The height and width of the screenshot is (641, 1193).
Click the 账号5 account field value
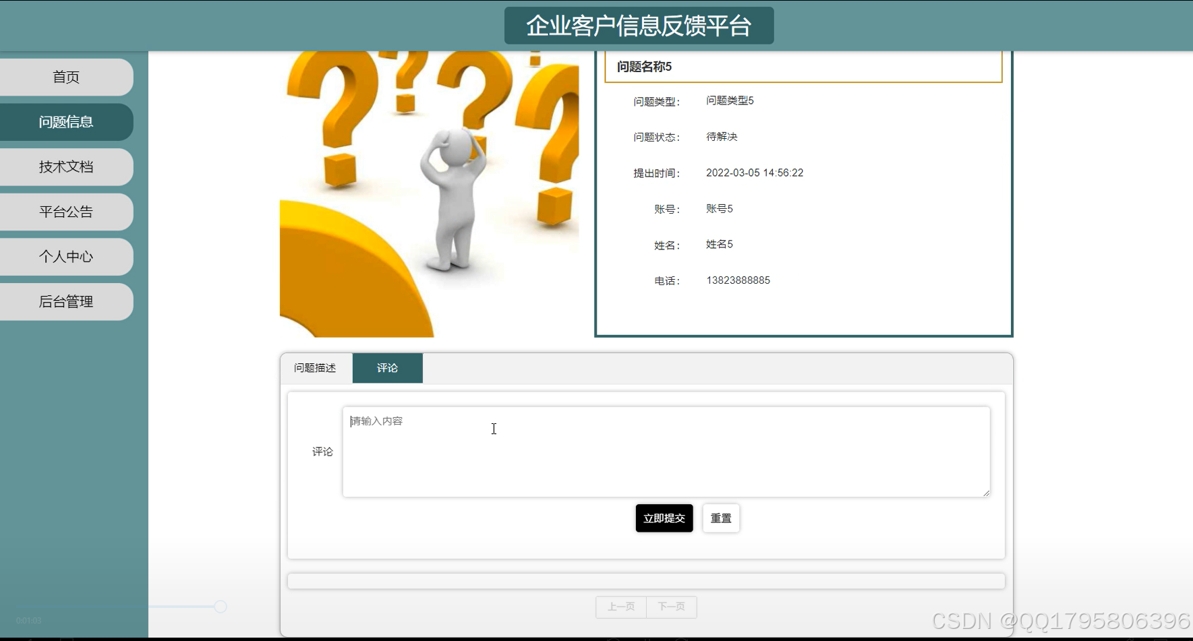coord(719,208)
